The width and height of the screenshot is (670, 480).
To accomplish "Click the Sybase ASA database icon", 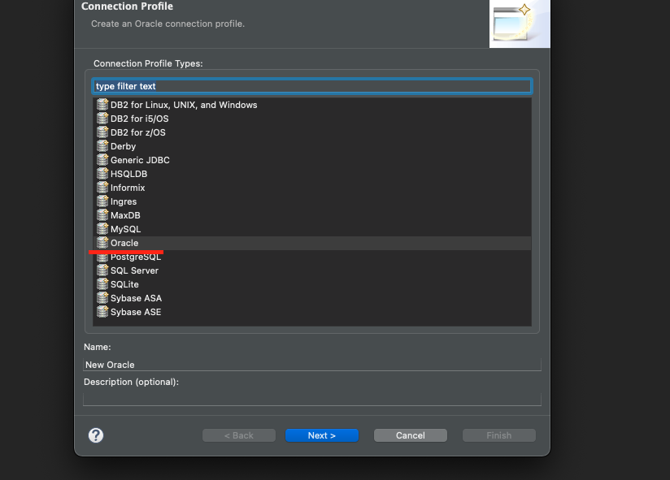I will coord(102,298).
